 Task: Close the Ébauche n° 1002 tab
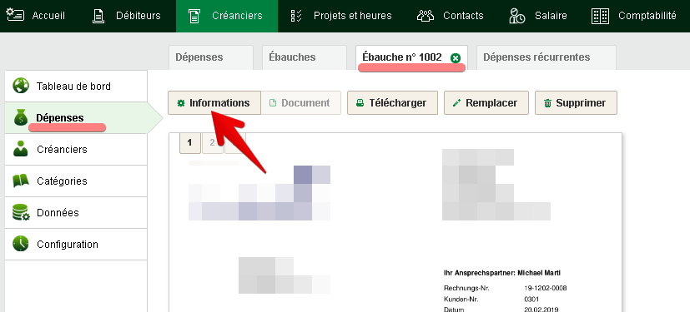[456, 58]
